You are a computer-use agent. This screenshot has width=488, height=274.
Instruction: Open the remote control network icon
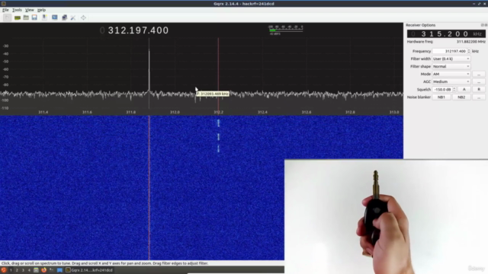[64, 18]
